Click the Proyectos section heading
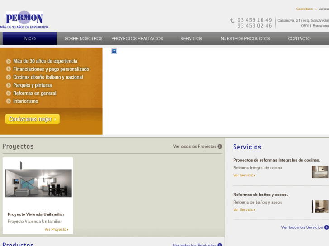This screenshot has width=329, height=246. click(18, 146)
